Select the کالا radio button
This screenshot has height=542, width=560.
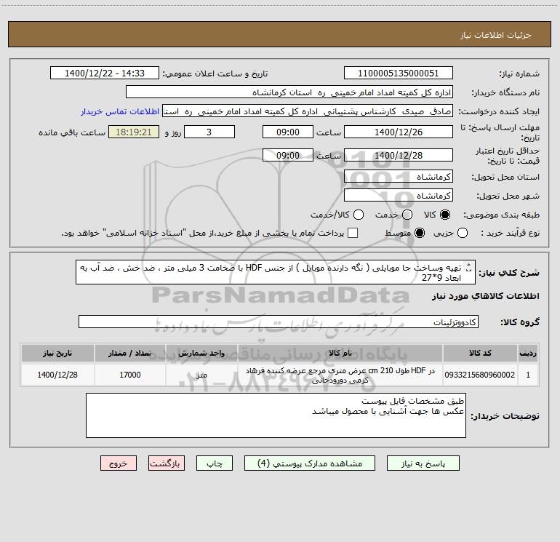(445, 215)
